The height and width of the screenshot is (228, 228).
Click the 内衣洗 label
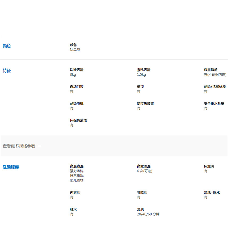coord(75,193)
